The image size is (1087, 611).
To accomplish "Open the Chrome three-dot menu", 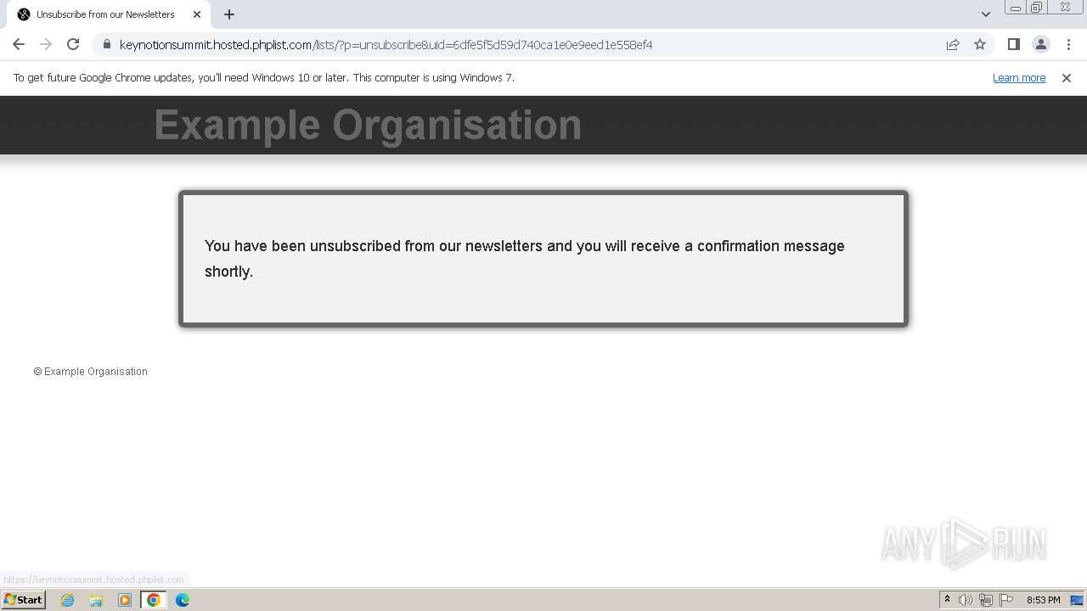I will click(1068, 44).
